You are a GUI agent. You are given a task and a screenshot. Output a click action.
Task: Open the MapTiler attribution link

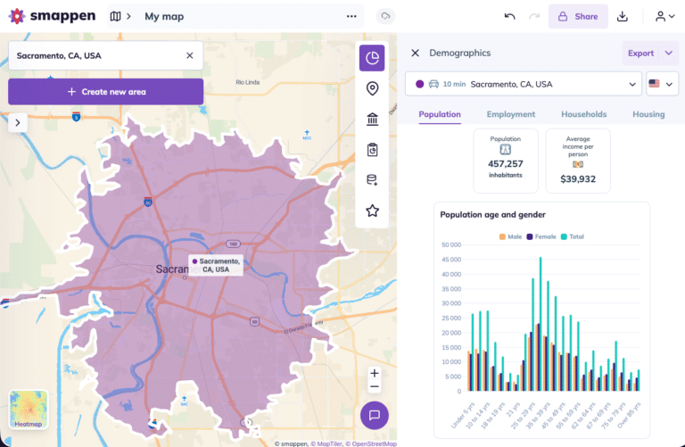pyautogui.click(x=326, y=443)
